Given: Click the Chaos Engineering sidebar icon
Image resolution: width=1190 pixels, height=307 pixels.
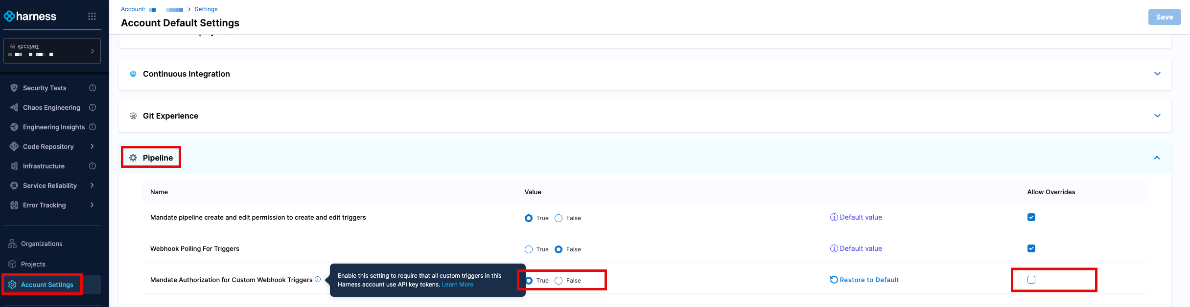Looking at the screenshot, I should [x=14, y=107].
